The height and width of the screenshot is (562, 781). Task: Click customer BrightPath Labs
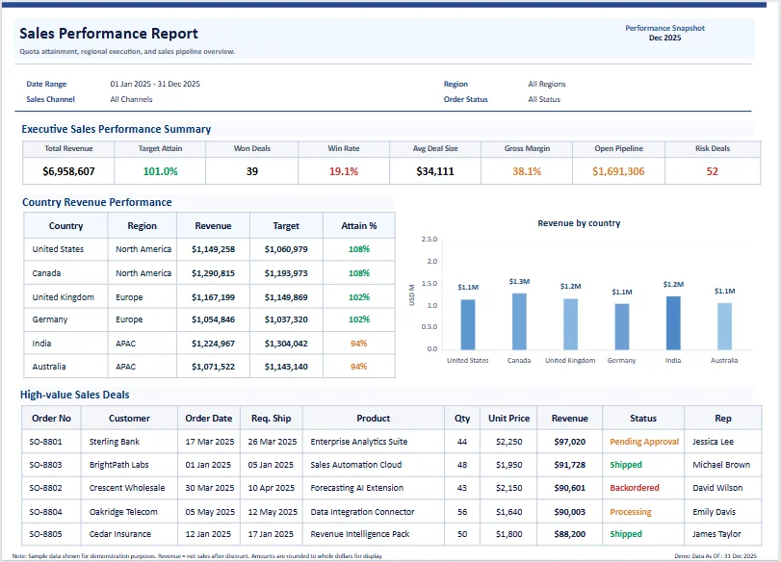point(118,465)
